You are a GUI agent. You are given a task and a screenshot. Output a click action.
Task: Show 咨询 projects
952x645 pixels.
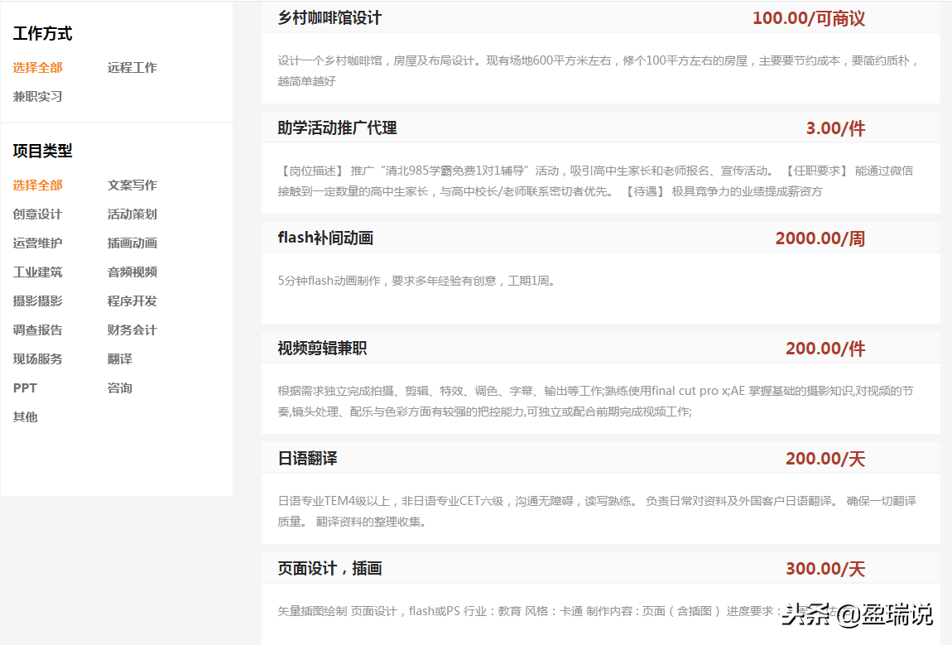[x=119, y=388]
